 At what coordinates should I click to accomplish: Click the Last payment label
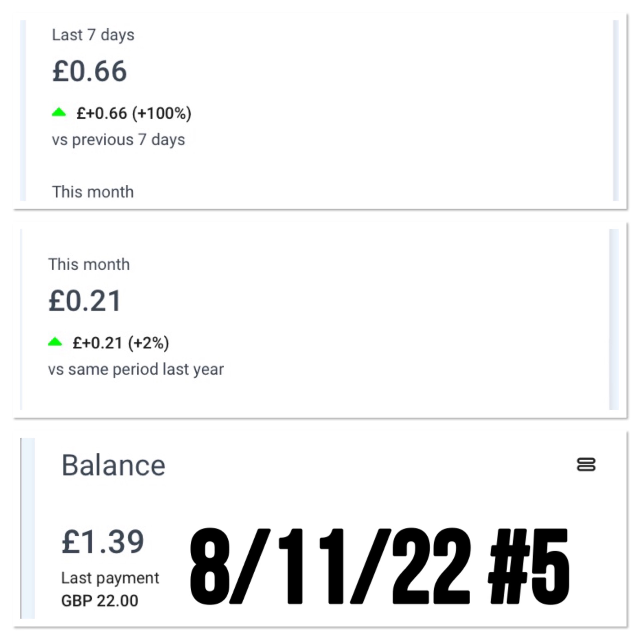(110, 578)
